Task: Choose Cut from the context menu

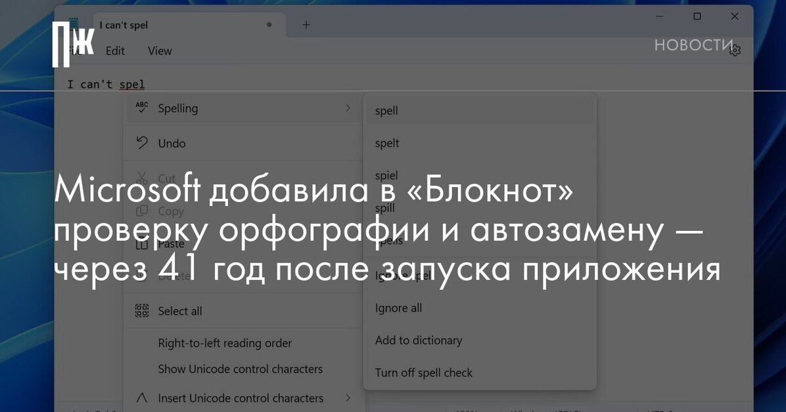Action: (x=243, y=178)
